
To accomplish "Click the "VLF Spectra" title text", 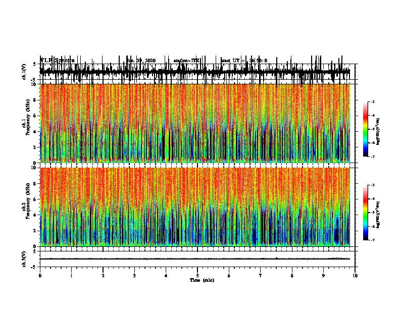I will pyautogui.click(x=58, y=61).
